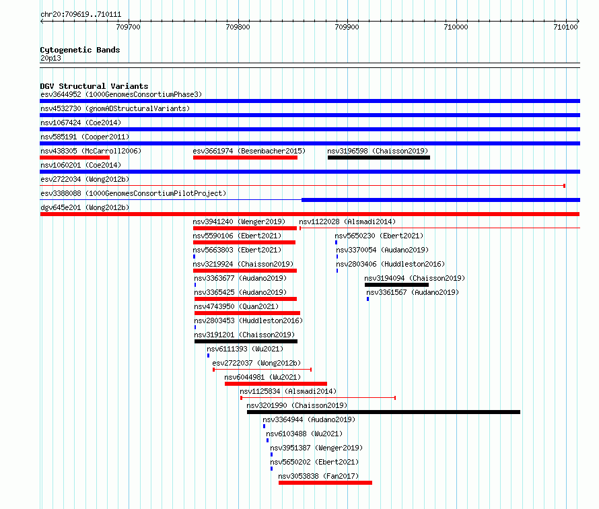Click the Cytogenetic Bands track heading
Screen dimensions: 599x509
(80, 50)
